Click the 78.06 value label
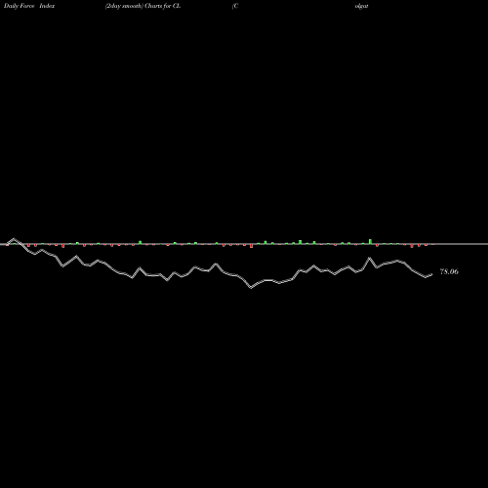Screen dimensions: 488x488 click(449, 271)
